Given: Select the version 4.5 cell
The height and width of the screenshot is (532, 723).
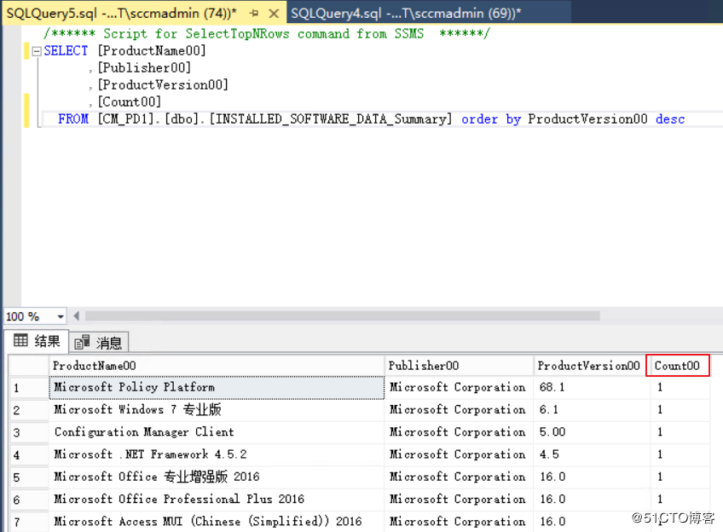Looking at the screenshot, I should (592, 454).
